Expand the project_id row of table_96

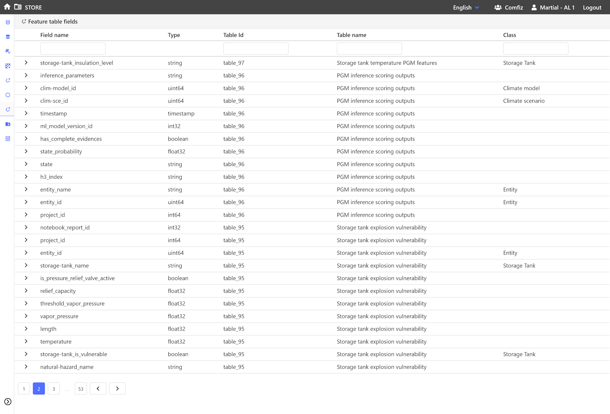point(26,215)
